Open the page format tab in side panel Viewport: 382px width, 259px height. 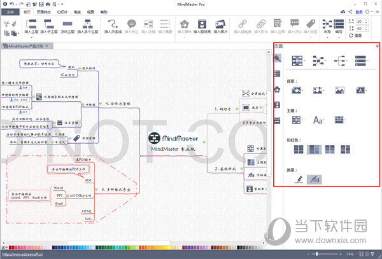pos(277,58)
